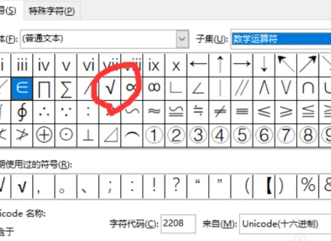The image size is (331, 241).
Task: Pick the intersection symbol ∩
Action: [x=308, y=89]
